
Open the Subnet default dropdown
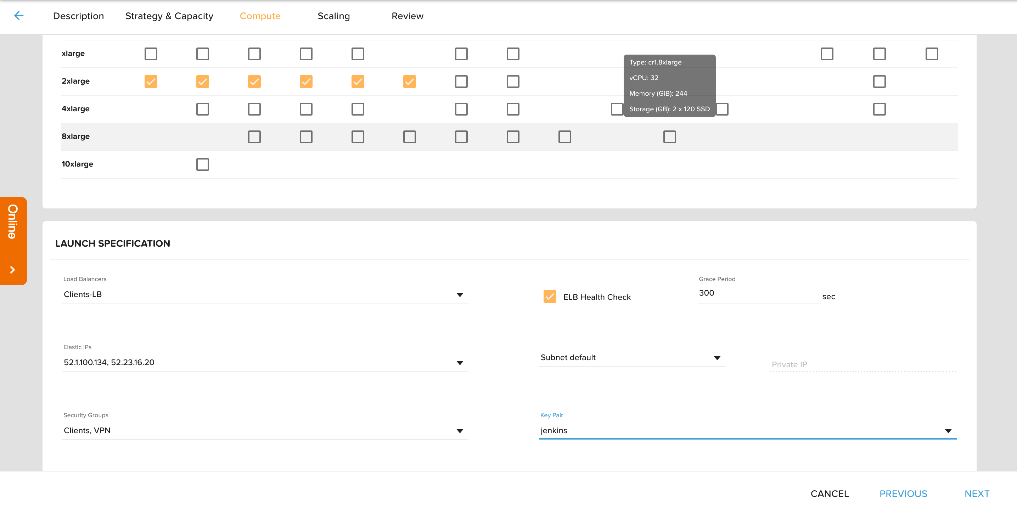(x=632, y=358)
